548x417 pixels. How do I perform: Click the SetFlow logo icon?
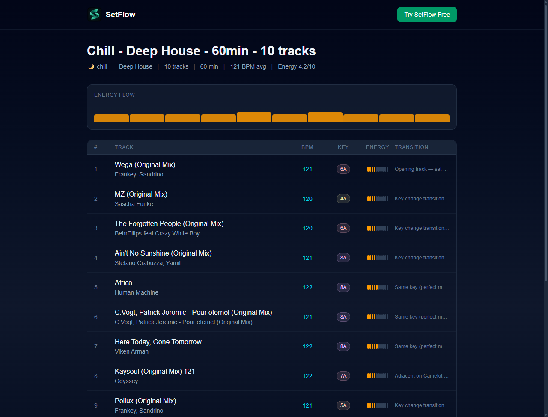tap(94, 14)
